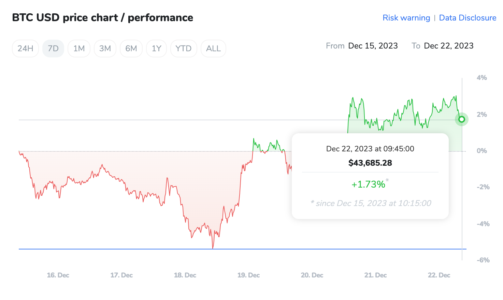Click the -6% y-axis label

pyautogui.click(x=483, y=260)
